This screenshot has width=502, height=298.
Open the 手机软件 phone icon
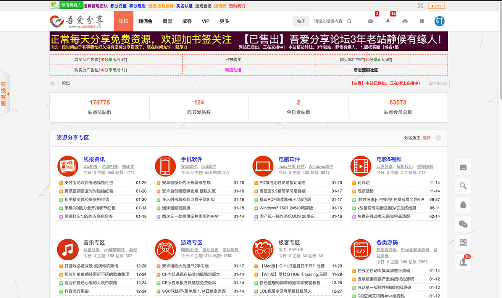[x=165, y=166]
